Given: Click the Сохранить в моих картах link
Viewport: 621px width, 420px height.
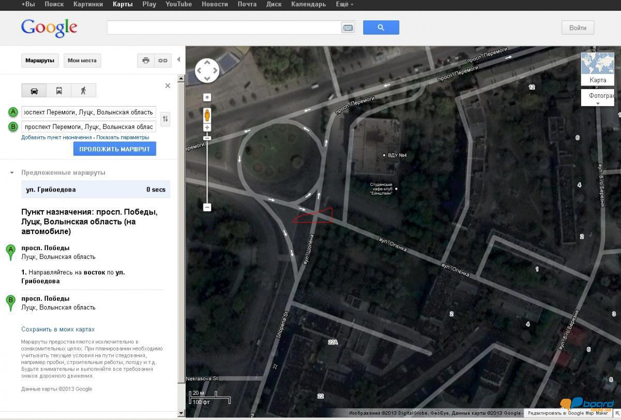Looking at the screenshot, I should coord(58,329).
